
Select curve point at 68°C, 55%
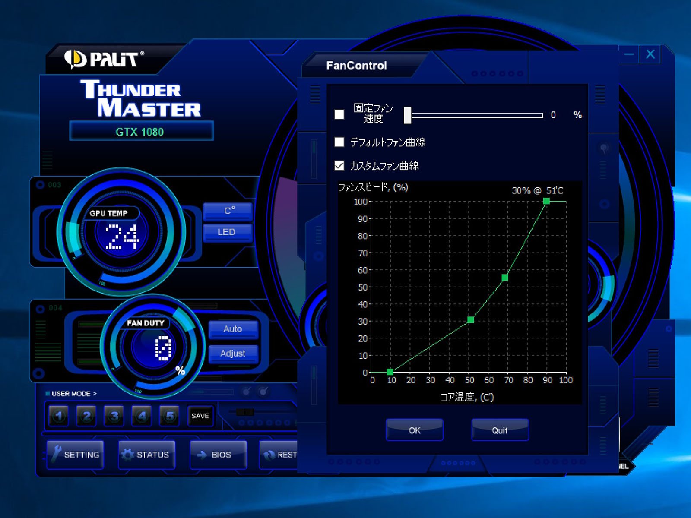pyautogui.click(x=505, y=278)
